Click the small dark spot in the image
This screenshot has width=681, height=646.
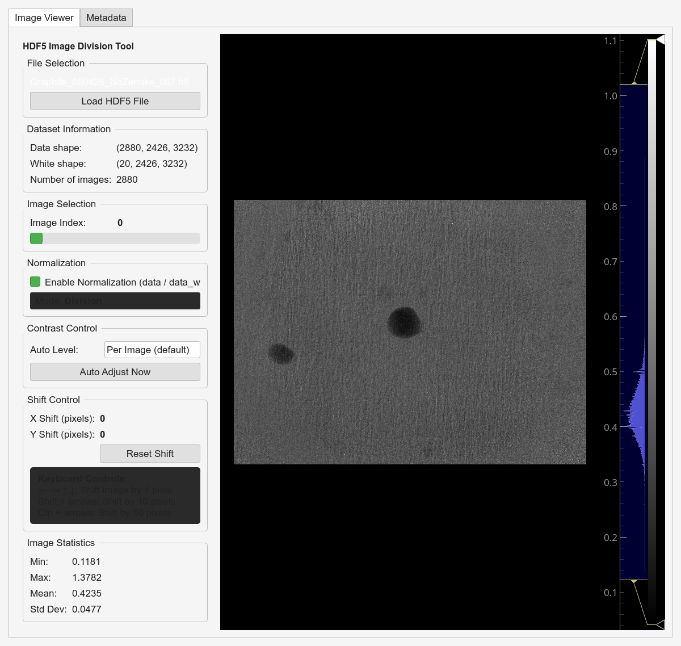pyautogui.click(x=281, y=354)
